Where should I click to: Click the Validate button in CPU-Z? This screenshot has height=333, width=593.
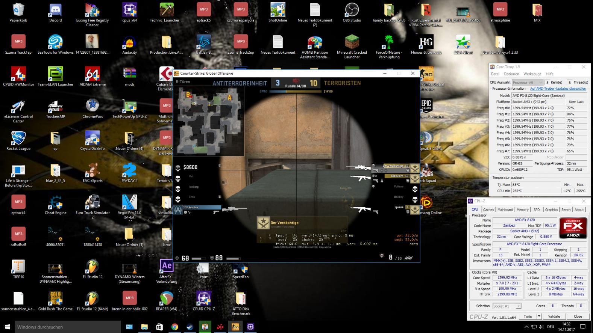(x=554, y=316)
